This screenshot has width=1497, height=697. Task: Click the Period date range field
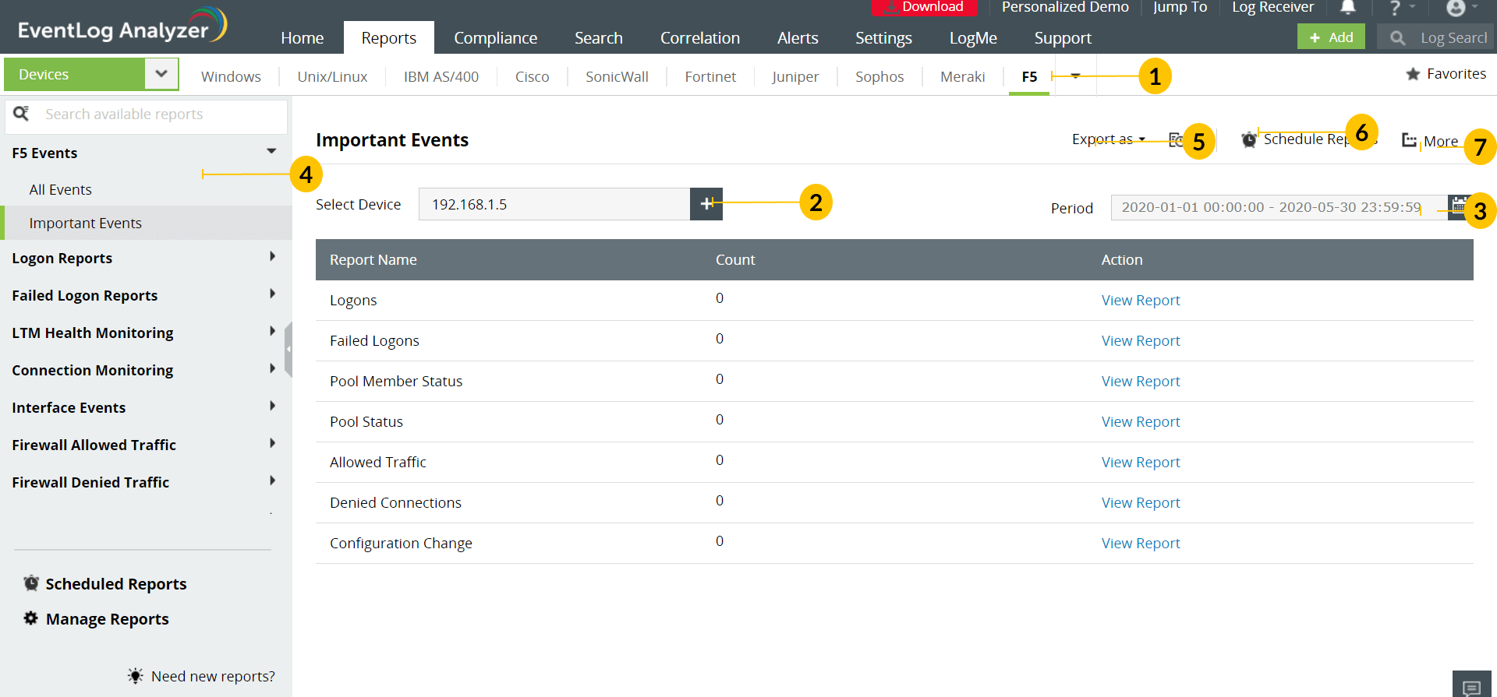pos(1279,207)
